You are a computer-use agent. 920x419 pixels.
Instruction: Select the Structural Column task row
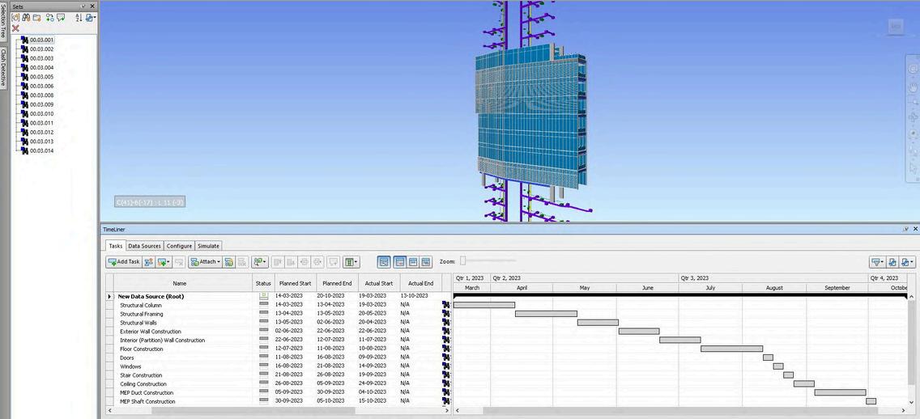pyautogui.click(x=279, y=305)
